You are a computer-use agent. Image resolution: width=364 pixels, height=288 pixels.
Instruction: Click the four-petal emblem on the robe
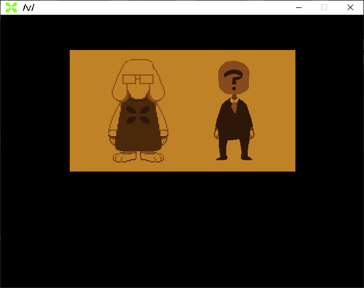[x=138, y=115]
